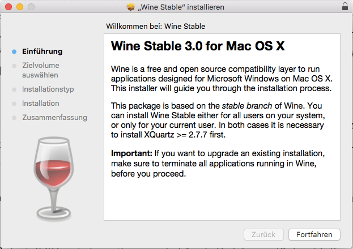
Task: Click the 'Willkommen bei: Wine Stable' label
Action: tap(156, 27)
